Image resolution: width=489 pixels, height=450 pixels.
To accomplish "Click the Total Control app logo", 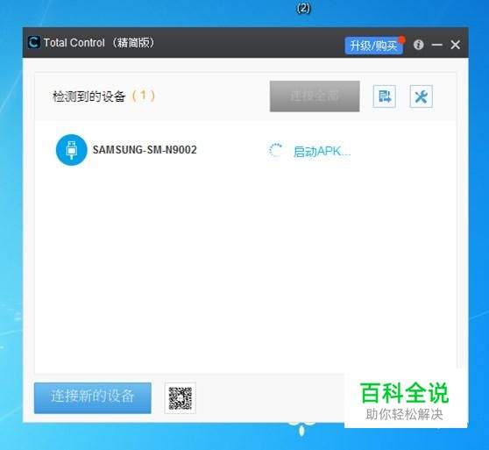I will pos(33,42).
